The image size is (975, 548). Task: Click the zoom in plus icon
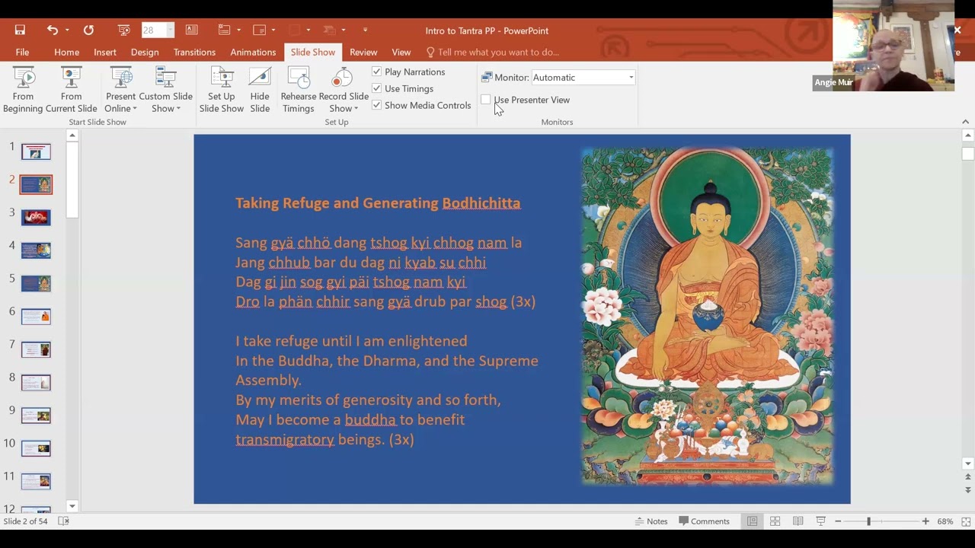925,521
